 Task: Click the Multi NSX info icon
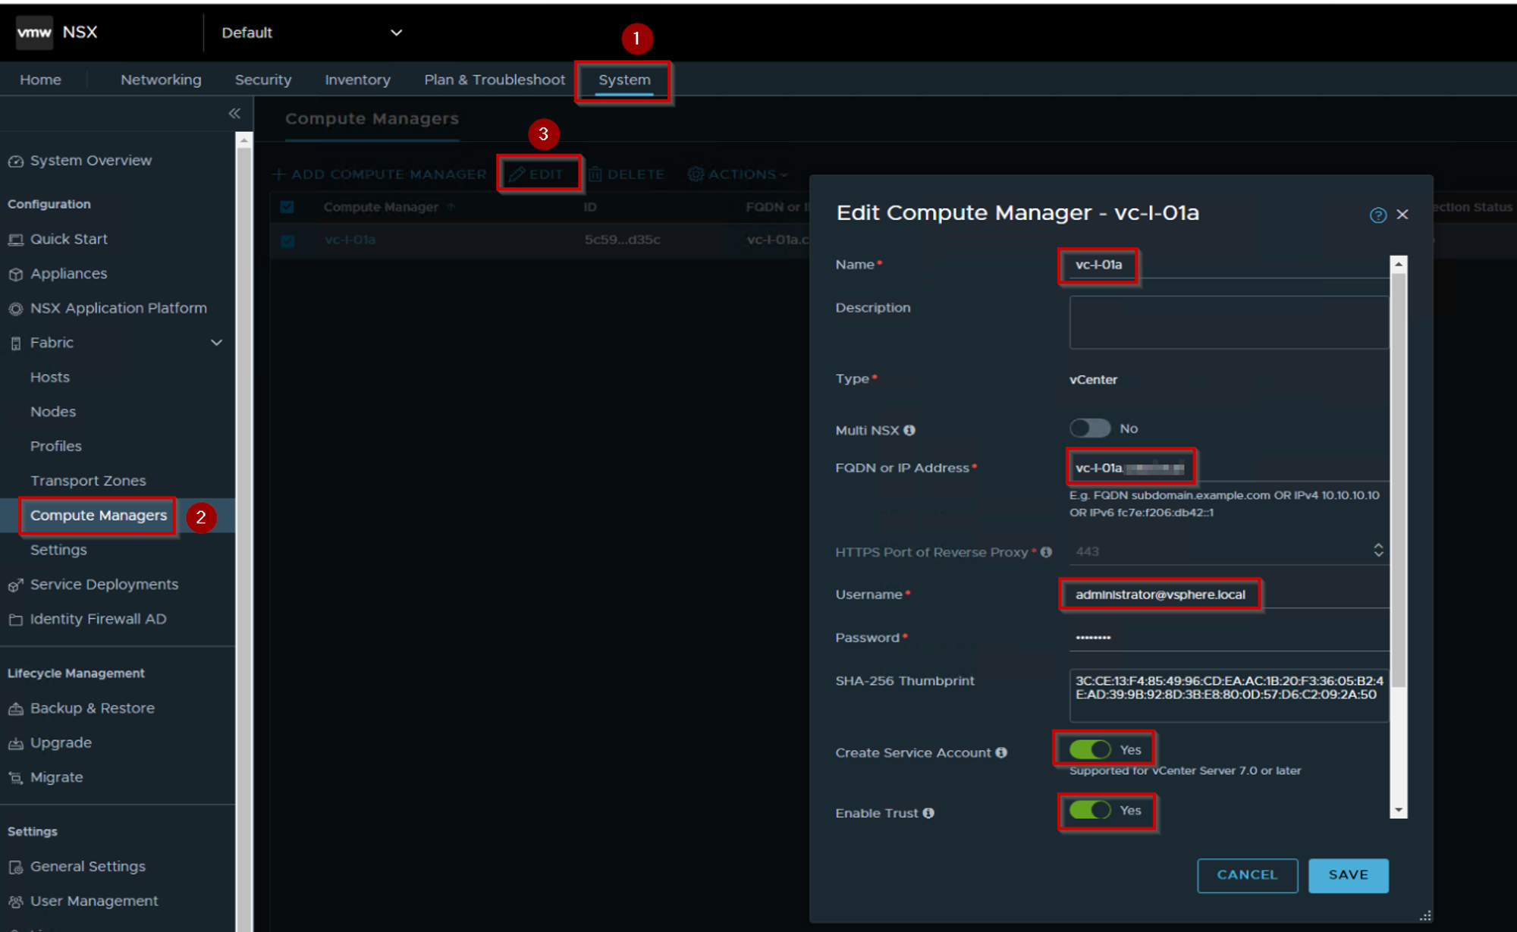(x=909, y=431)
